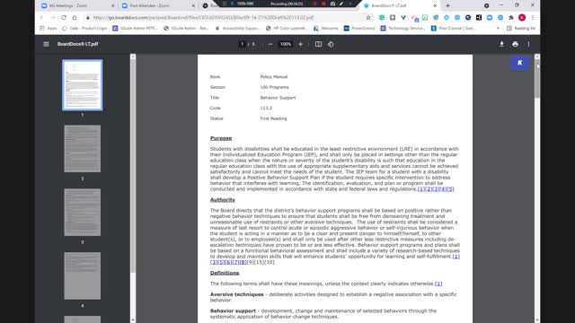
Task: Click the address bar URL
Action: tap(203, 18)
